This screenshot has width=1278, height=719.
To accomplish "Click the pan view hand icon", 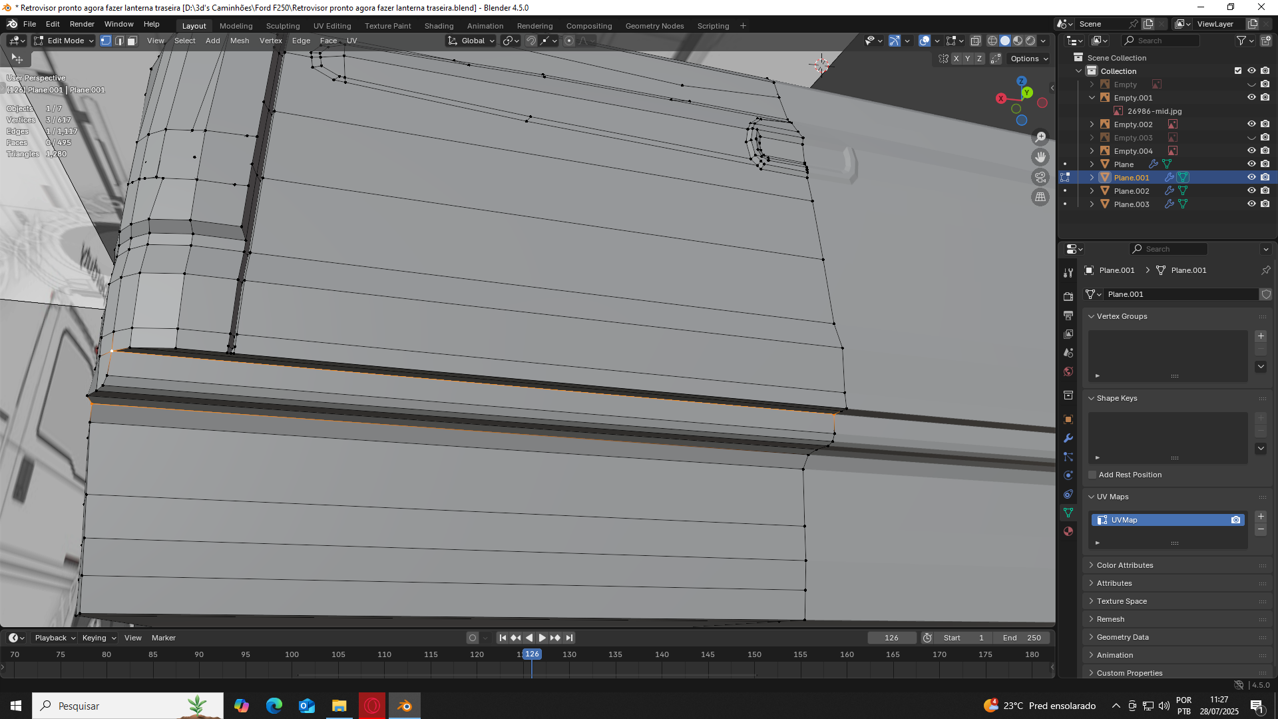I will pos(1040,157).
